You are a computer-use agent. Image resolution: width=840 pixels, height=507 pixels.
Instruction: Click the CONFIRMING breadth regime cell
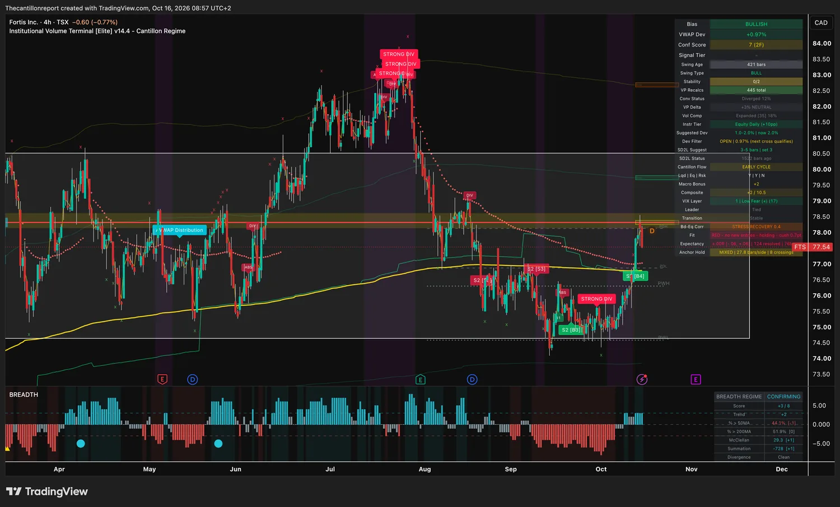point(783,397)
